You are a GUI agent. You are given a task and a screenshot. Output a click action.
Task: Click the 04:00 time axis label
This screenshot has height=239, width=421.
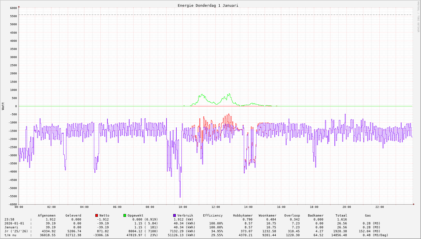click(84, 207)
